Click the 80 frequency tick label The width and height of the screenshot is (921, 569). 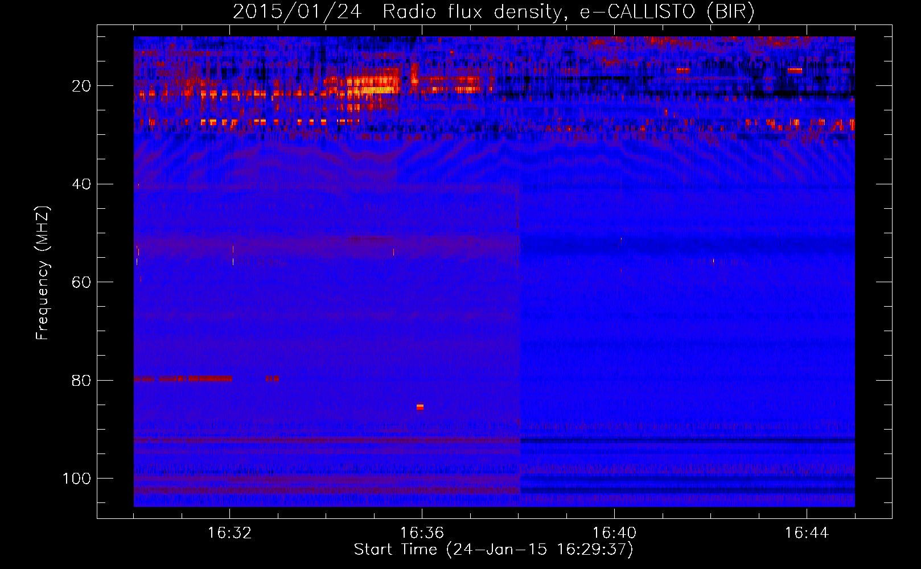[81, 380]
